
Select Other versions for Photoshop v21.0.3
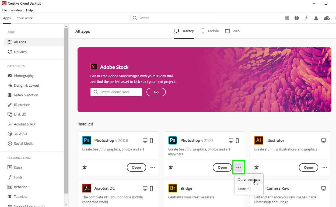tap(248, 179)
